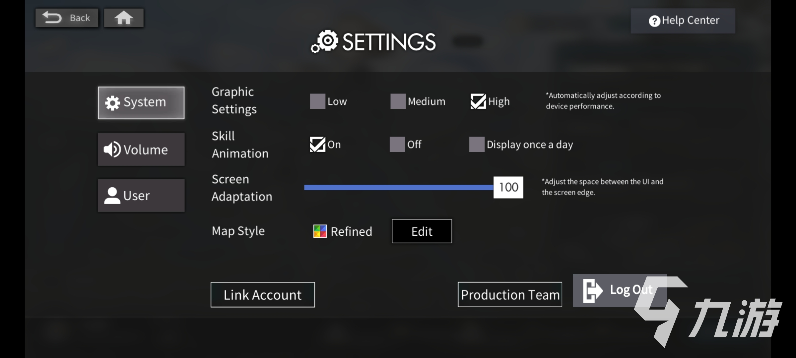
Task: Toggle Skill Animation to On
Action: click(x=317, y=144)
